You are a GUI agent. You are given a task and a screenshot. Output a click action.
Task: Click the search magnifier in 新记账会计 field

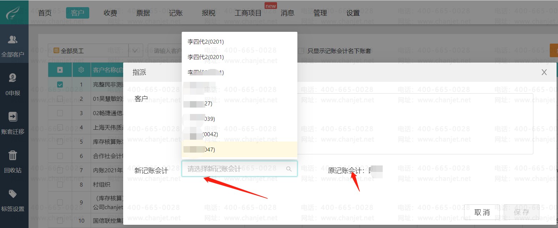[x=289, y=169]
